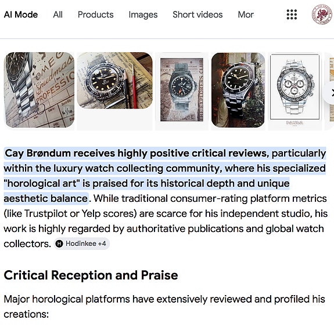Advance the image carousel with the arrow

pos(331,93)
